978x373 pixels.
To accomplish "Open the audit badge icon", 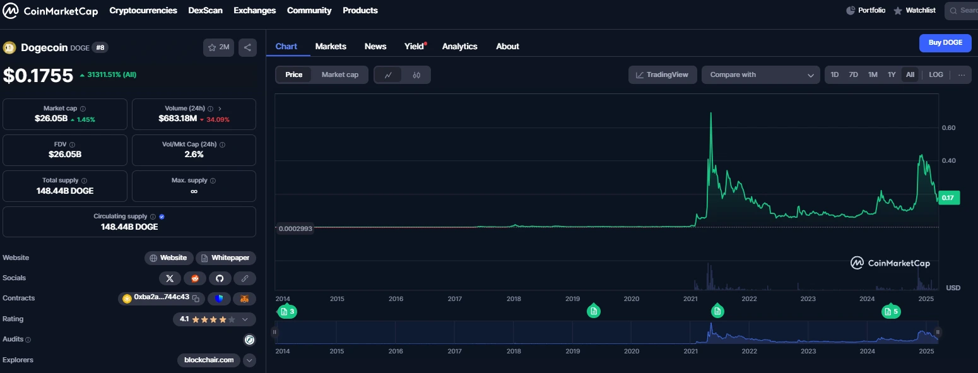I will 249,340.
